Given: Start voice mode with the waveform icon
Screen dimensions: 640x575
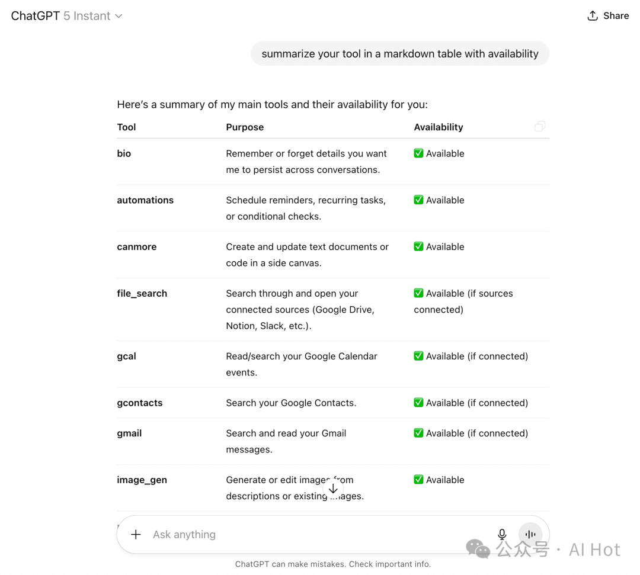Looking at the screenshot, I should (530, 534).
